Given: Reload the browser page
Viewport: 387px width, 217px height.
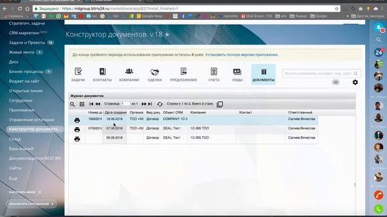Looking at the screenshot, I should tap(20, 8).
